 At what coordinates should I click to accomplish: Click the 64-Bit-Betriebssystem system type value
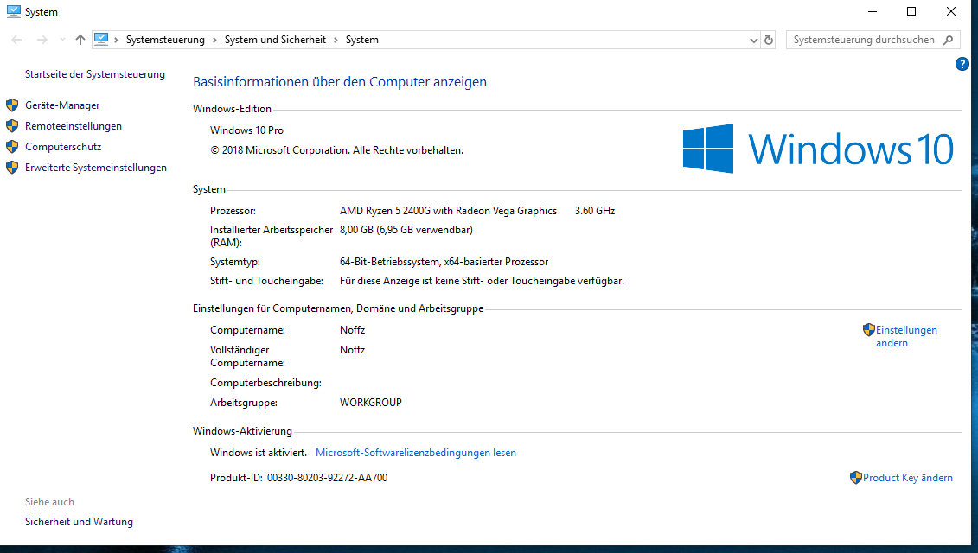pos(444,262)
